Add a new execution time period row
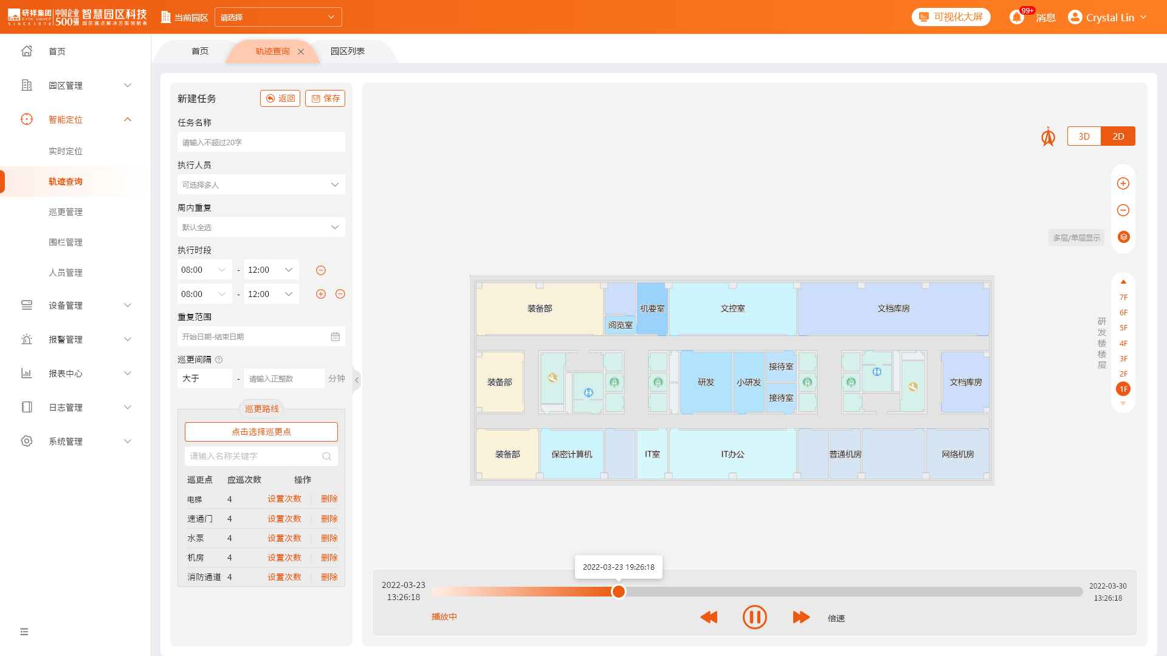This screenshot has width=1167, height=656. [321, 294]
